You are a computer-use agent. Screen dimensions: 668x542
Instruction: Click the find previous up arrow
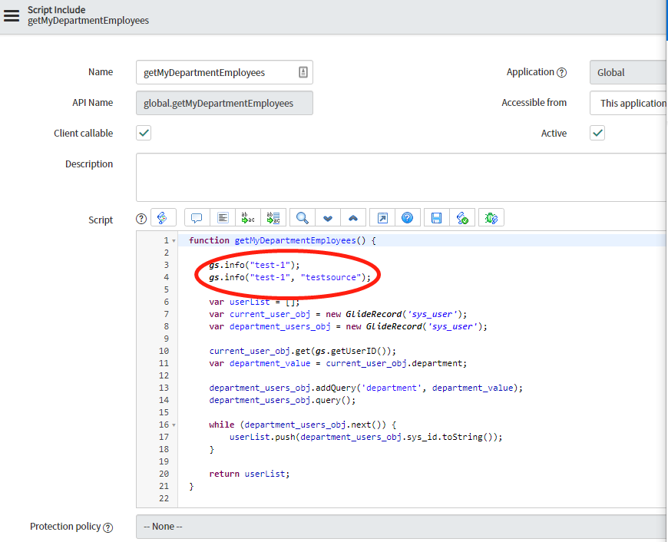[x=353, y=218]
